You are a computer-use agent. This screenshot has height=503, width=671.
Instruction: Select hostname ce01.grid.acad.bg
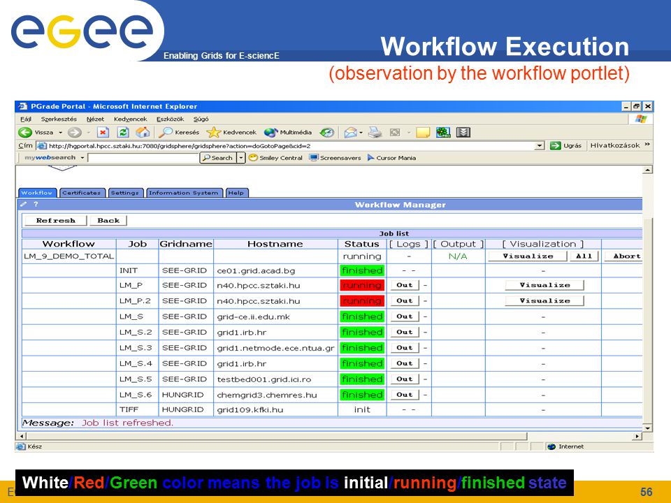[256, 271]
